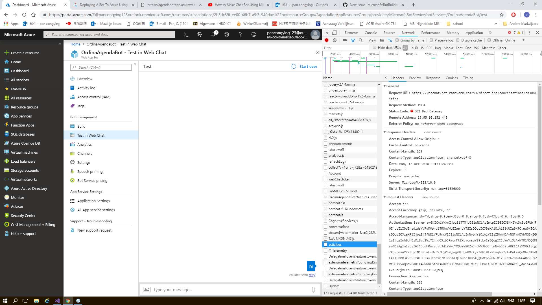This screenshot has width=542, height=305.
Task: Reload the page with browser refresh
Action: (24, 15)
